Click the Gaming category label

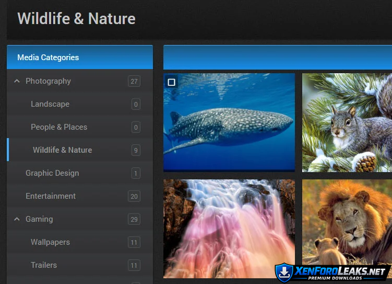[x=39, y=219]
